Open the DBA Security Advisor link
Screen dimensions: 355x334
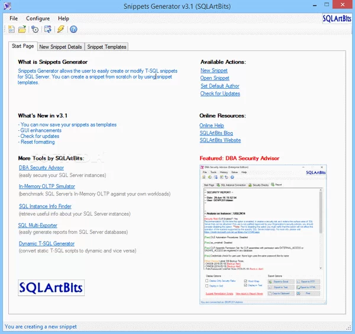[x=41, y=168]
